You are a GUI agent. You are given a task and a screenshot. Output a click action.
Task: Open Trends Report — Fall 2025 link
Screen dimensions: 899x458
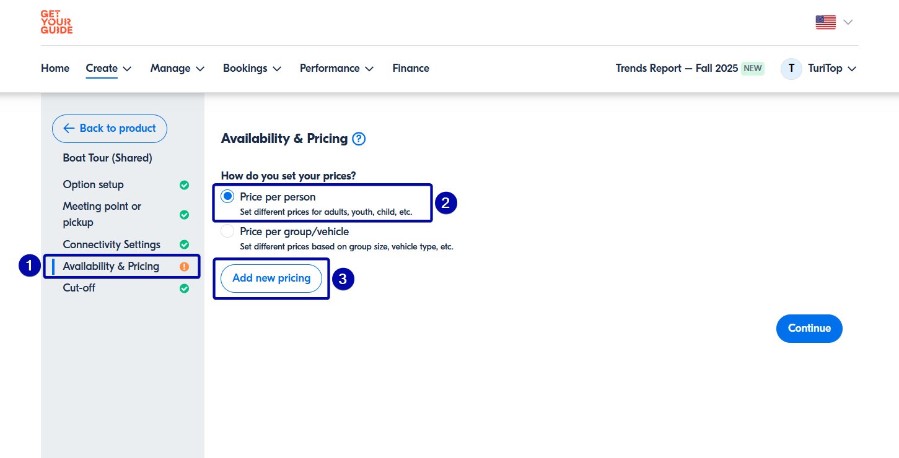[677, 69]
